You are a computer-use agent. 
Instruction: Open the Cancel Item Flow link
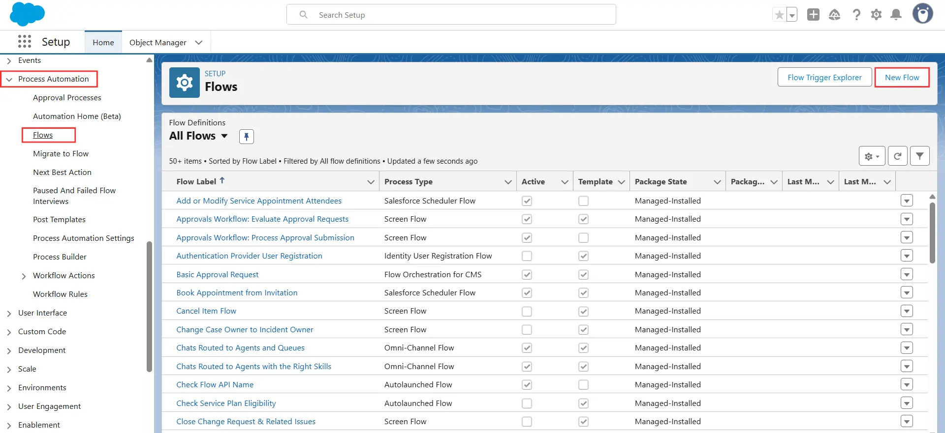206,311
